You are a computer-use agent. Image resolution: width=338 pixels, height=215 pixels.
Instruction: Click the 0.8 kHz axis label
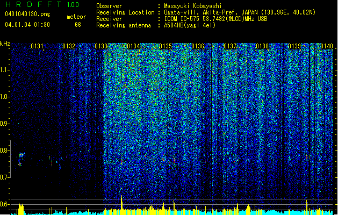(4, 150)
